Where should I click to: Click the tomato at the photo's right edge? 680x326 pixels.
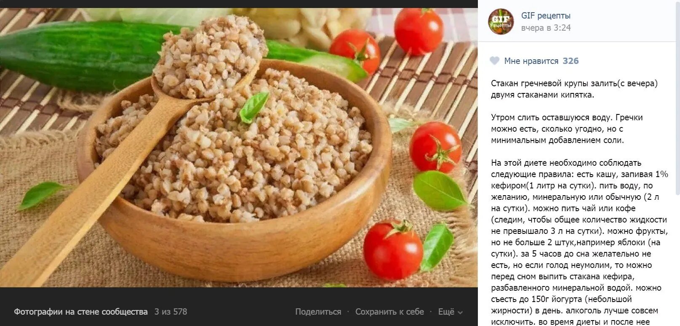[x=435, y=147]
